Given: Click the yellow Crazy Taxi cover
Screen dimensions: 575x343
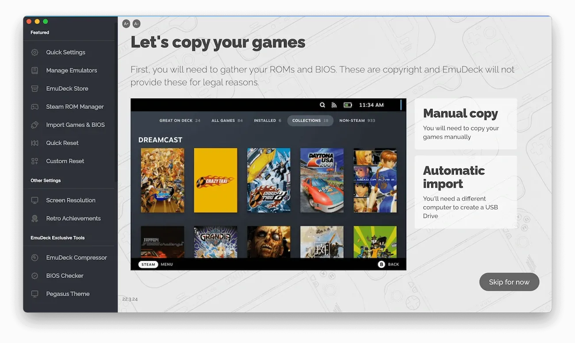Looking at the screenshot, I should pyautogui.click(x=215, y=180).
